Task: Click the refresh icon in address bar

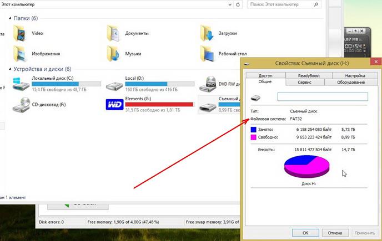Action: tap(239, 4)
